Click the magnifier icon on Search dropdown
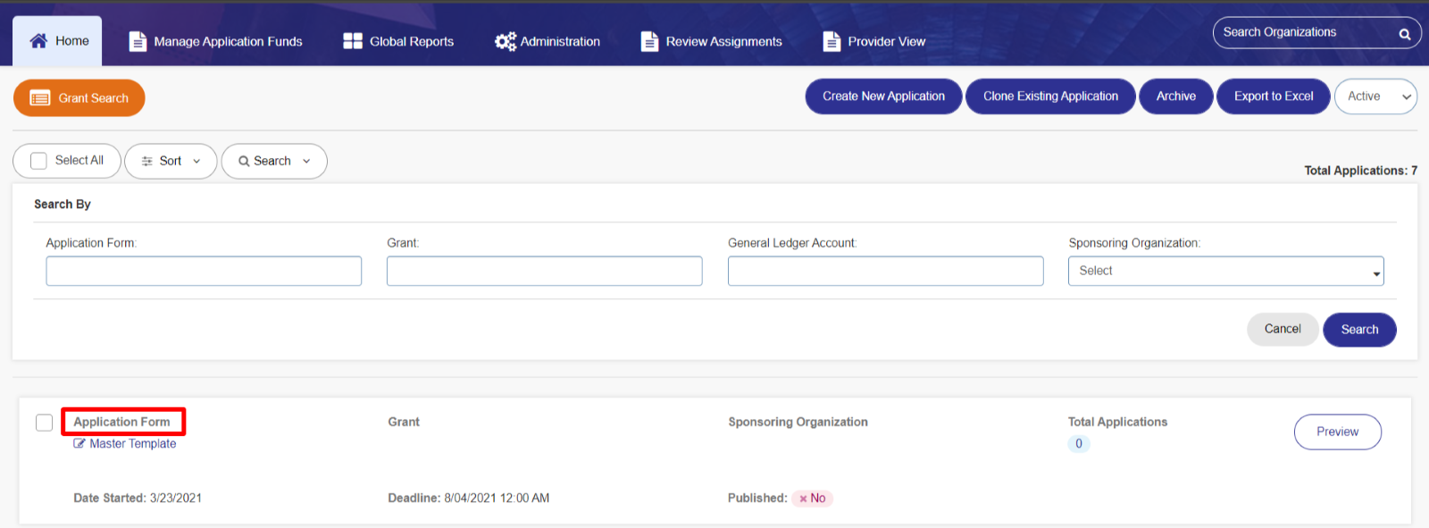This screenshot has height=528, width=1429. click(244, 162)
